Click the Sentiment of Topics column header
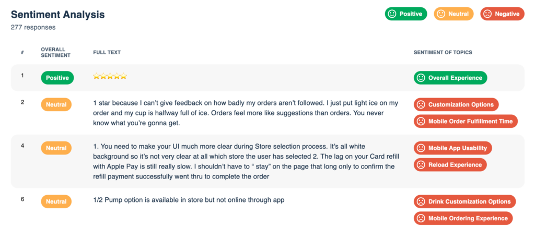The height and width of the screenshot is (227, 535). (x=443, y=53)
